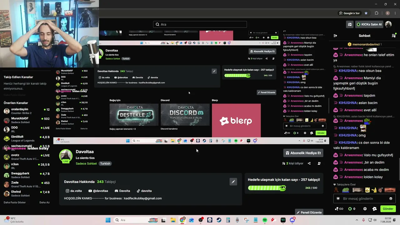The width and height of the screenshot is (400, 225).
Task: Focus the Kick search field Ara
Action: [x=200, y=24]
